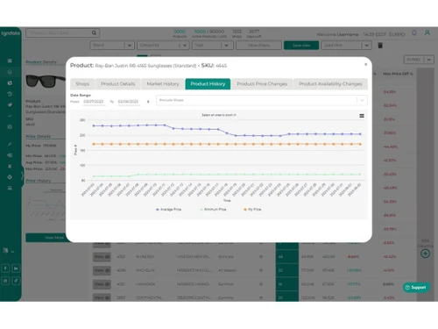438x329 pixels.
Task: Open the EUR currency dropdown
Action: coord(419,60)
